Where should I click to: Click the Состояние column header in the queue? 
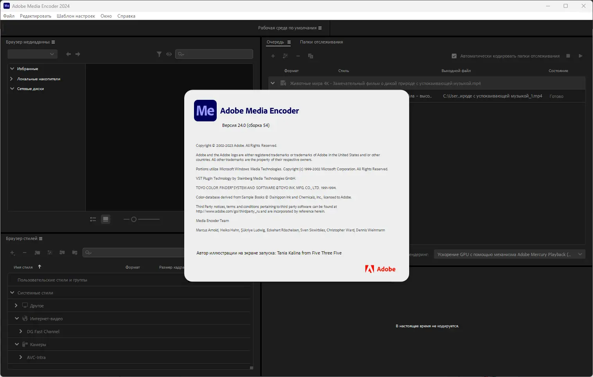tap(558, 71)
